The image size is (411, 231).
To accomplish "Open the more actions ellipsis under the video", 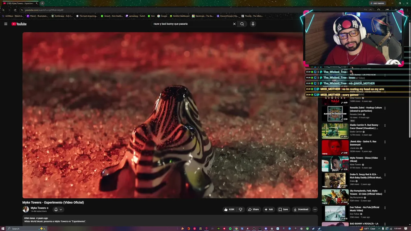I will point(315,210).
